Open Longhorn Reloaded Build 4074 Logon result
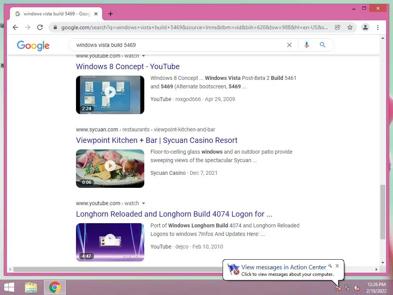Image resolution: width=393 pixels, height=295 pixels. [174, 214]
